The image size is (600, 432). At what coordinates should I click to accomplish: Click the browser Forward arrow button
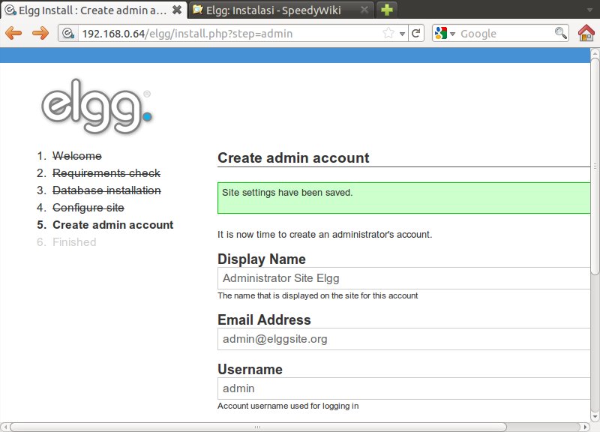pos(40,33)
